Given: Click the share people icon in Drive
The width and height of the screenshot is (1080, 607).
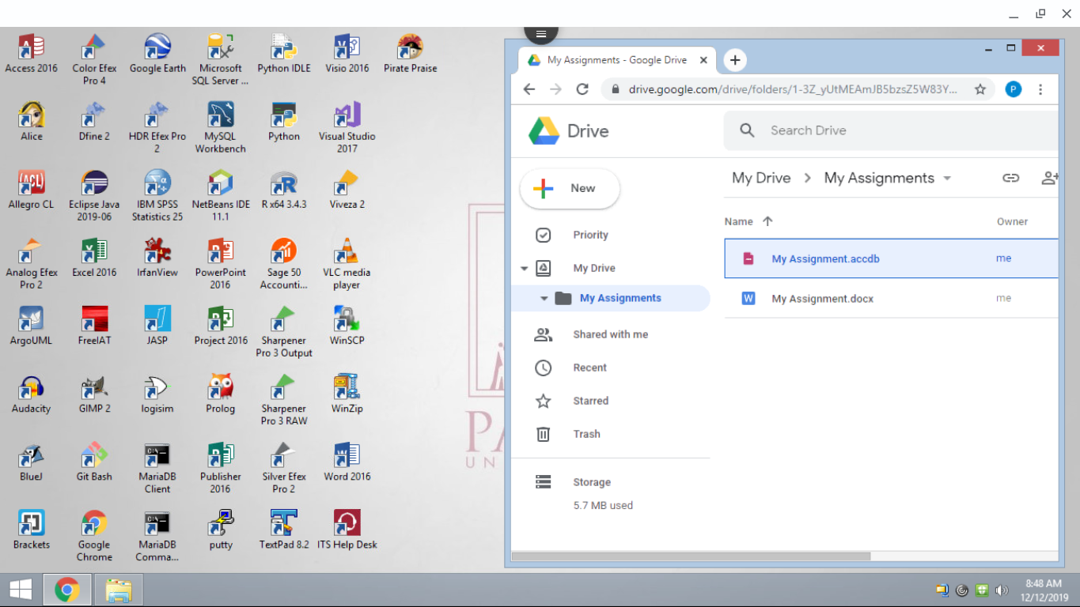Looking at the screenshot, I should pos(1049,178).
